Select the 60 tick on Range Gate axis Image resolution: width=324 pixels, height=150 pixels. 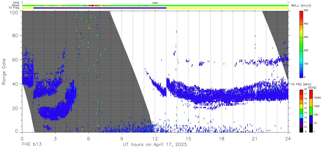tap(15, 60)
